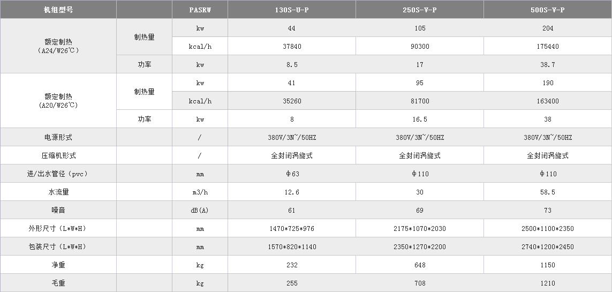Click the 净重 row label
612x292 pixels.
point(58,265)
